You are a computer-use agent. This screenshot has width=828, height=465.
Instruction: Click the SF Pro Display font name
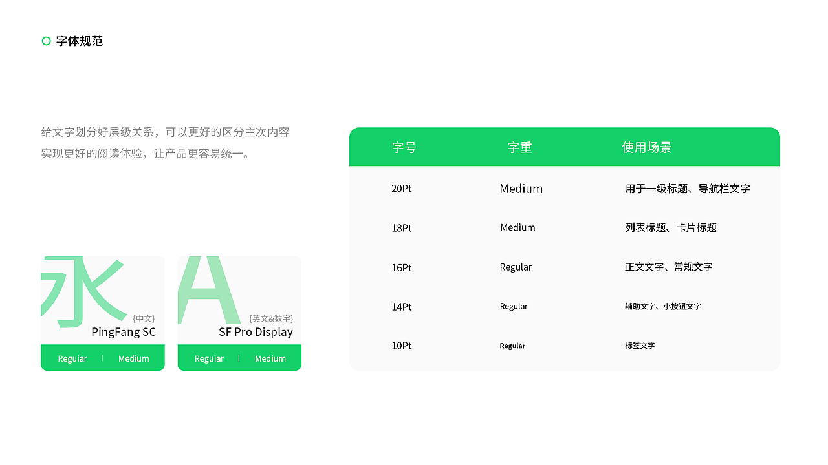coord(256,332)
